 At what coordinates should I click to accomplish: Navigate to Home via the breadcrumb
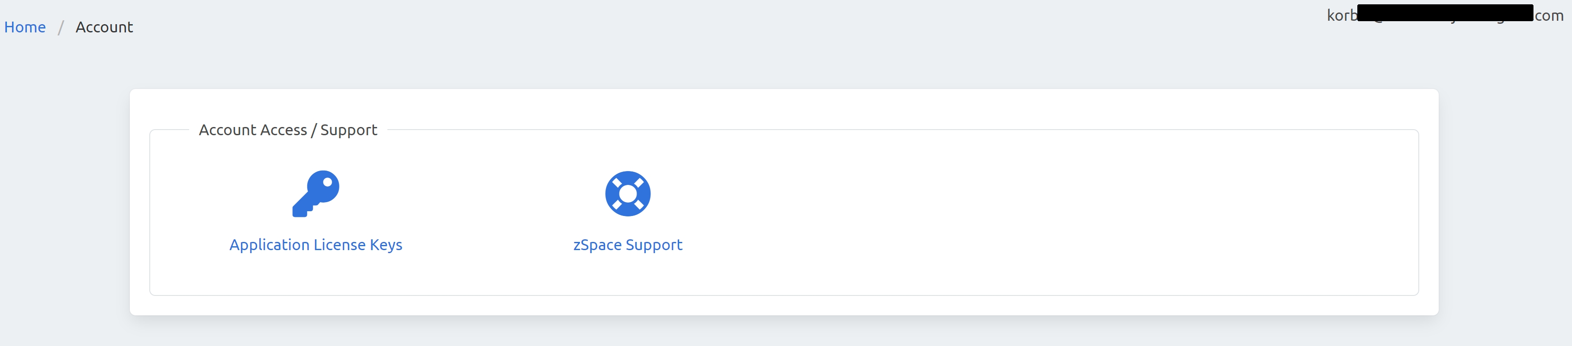point(25,27)
